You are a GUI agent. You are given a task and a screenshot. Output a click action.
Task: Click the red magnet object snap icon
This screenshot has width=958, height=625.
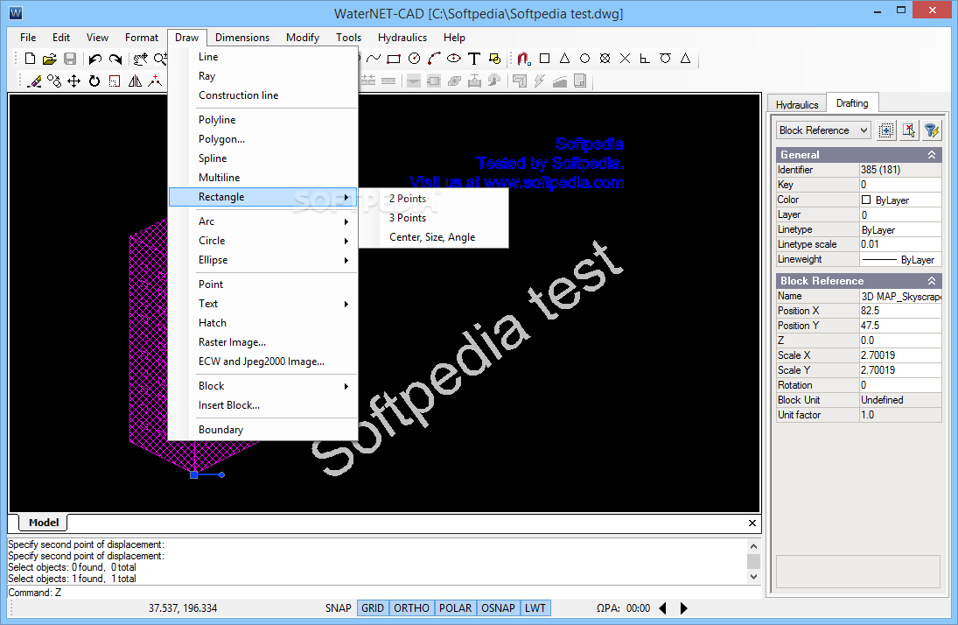[x=523, y=59]
